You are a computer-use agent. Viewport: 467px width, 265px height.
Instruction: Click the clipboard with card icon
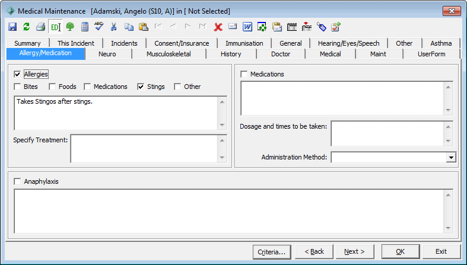[277, 27]
